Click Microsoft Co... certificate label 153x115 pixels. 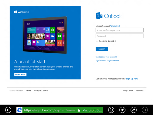pyautogui.click(x=93, y=110)
